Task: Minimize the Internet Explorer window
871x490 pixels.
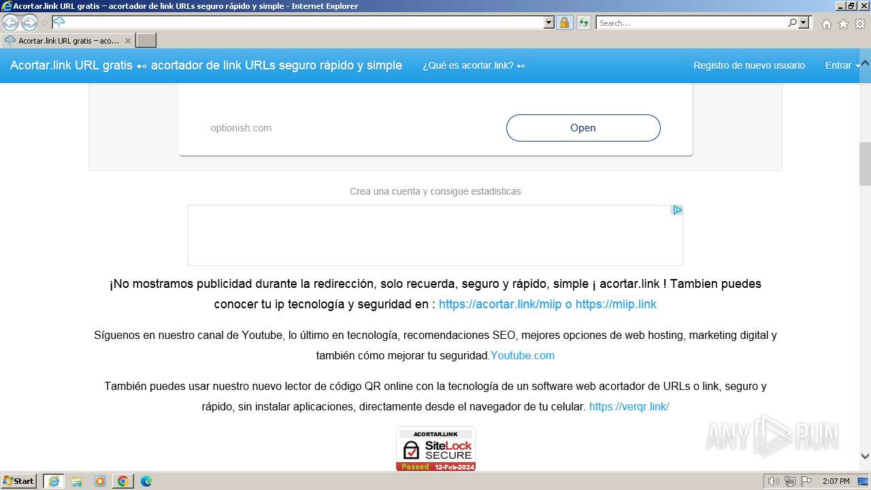Action: click(x=839, y=5)
